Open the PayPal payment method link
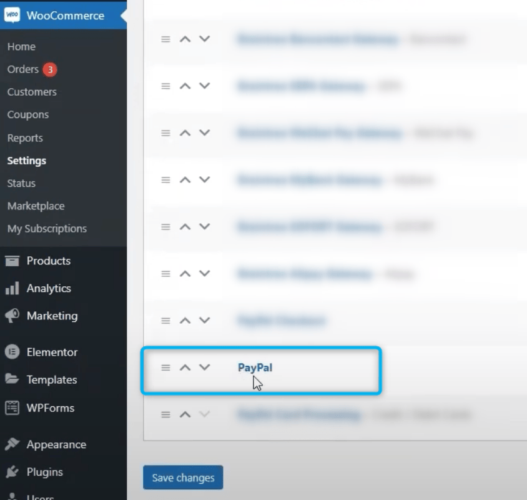 pyautogui.click(x=255, y=367)
